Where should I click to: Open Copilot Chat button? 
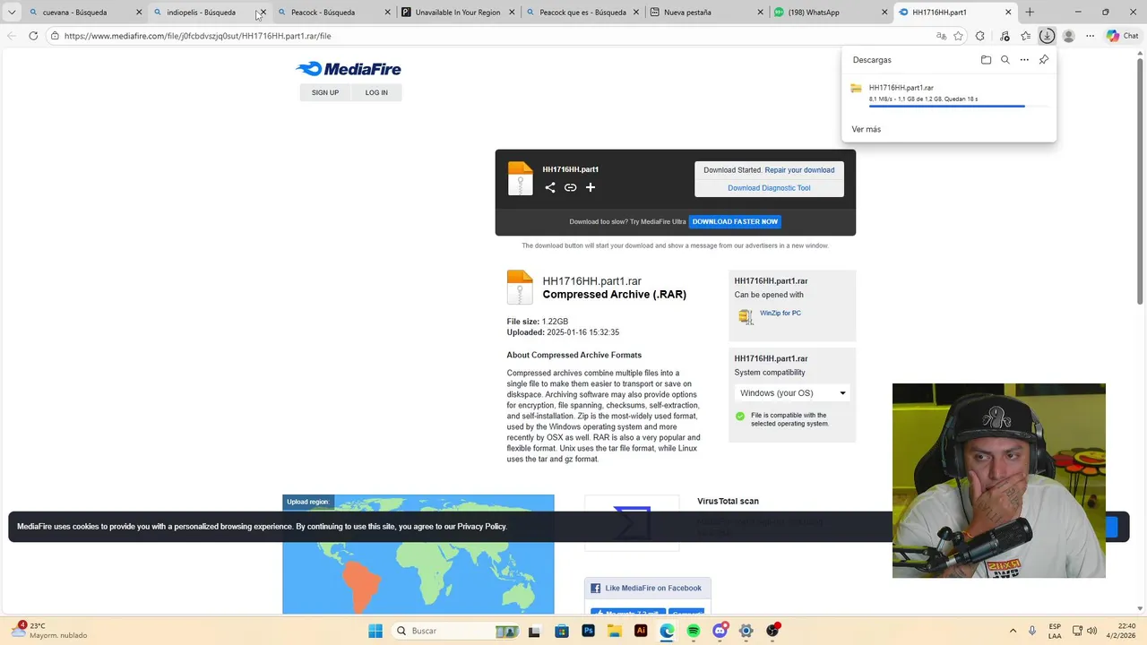coord(1122,36)
